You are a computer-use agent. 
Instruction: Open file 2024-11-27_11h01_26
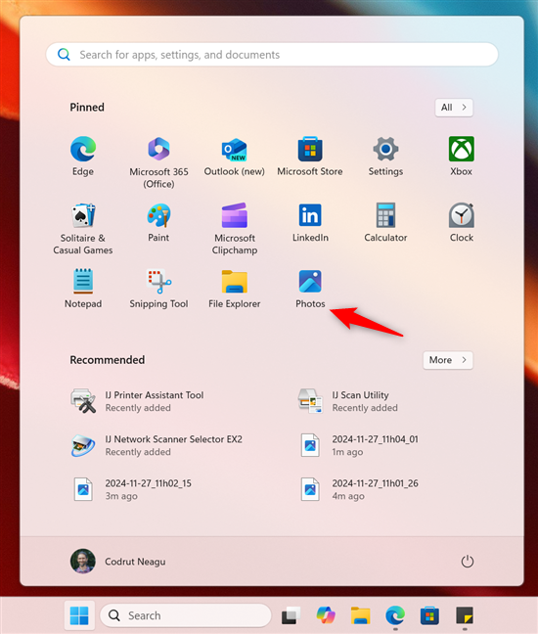pos(360,489)
